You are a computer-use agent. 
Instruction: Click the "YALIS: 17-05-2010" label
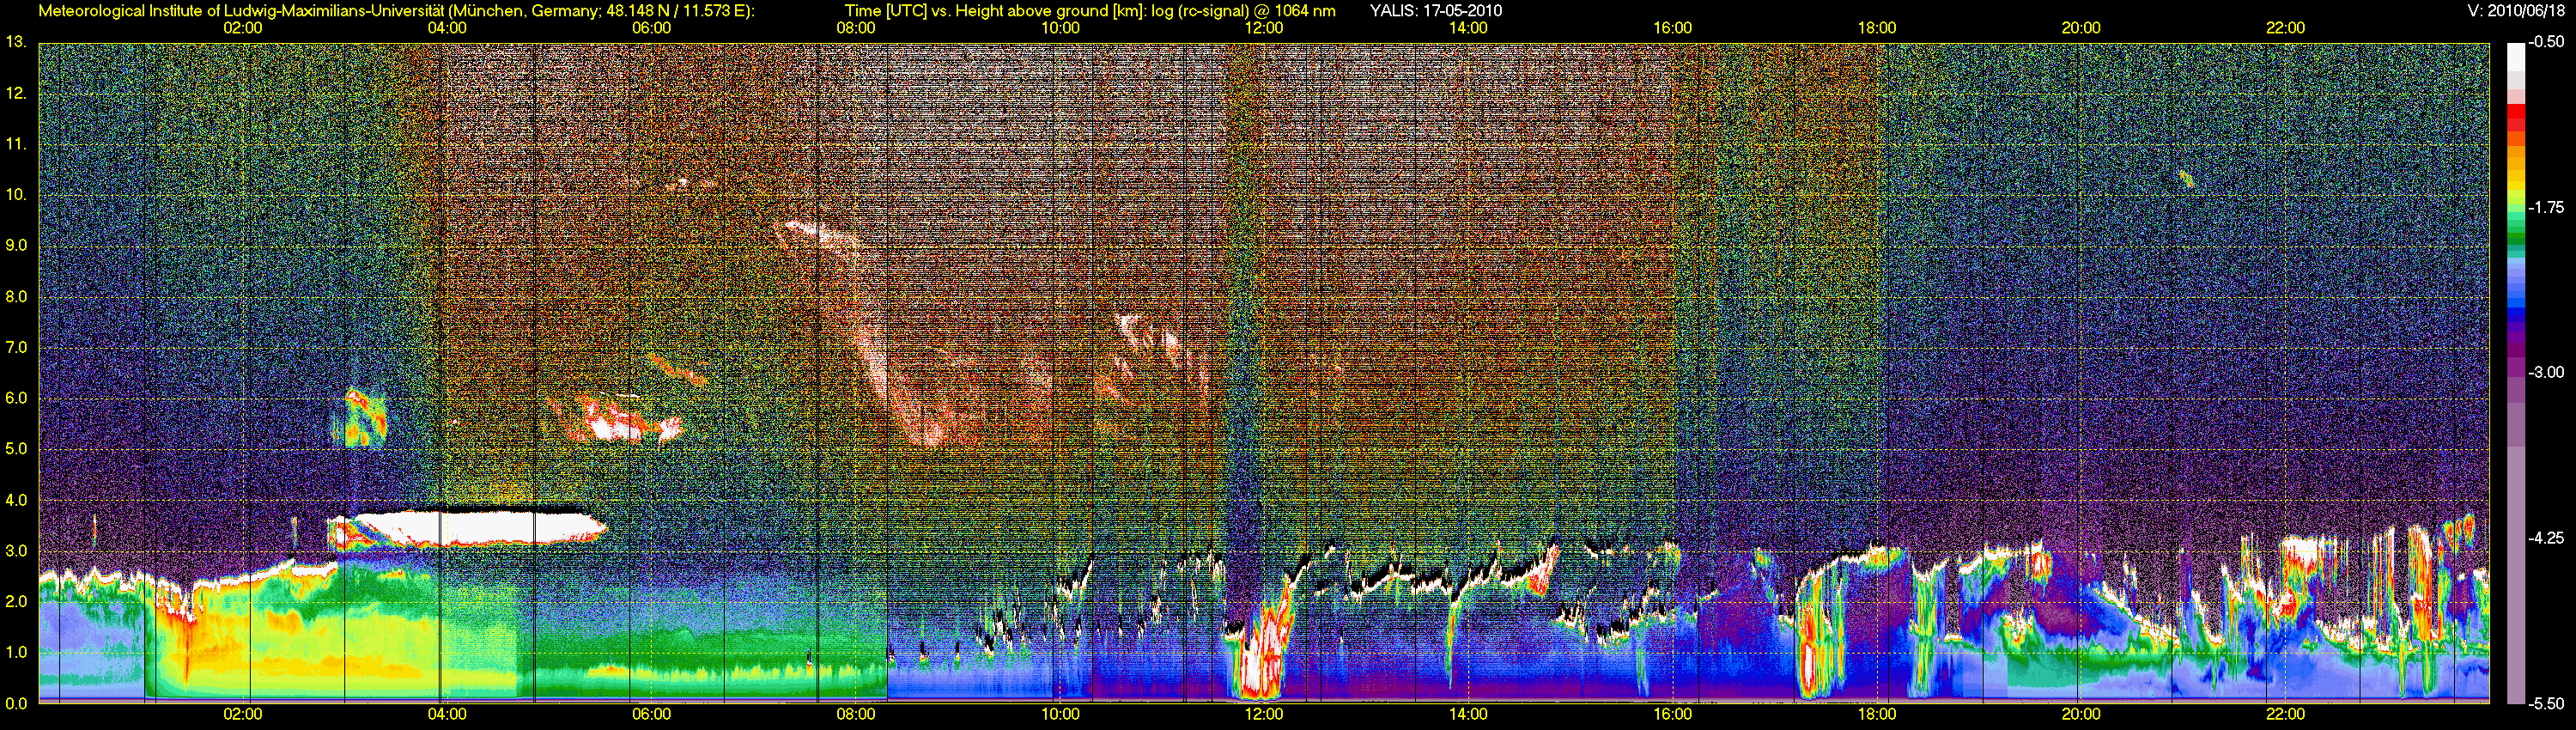pyautogui.click(x=1435, y=11)
